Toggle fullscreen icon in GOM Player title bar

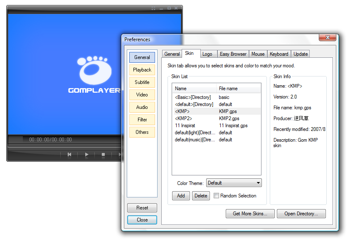click(153, 8)
